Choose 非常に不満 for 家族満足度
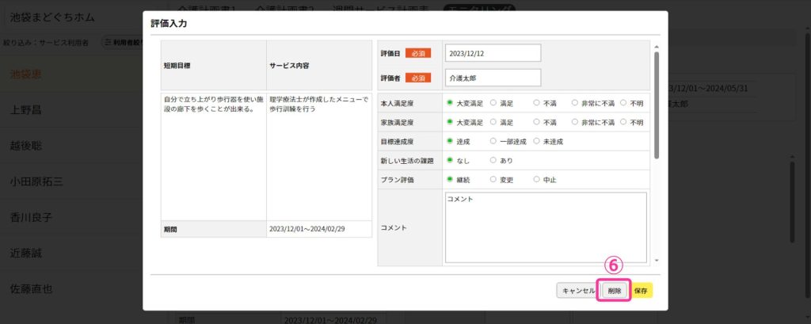Viewport: 811px width, 324px height. point(575,122)
